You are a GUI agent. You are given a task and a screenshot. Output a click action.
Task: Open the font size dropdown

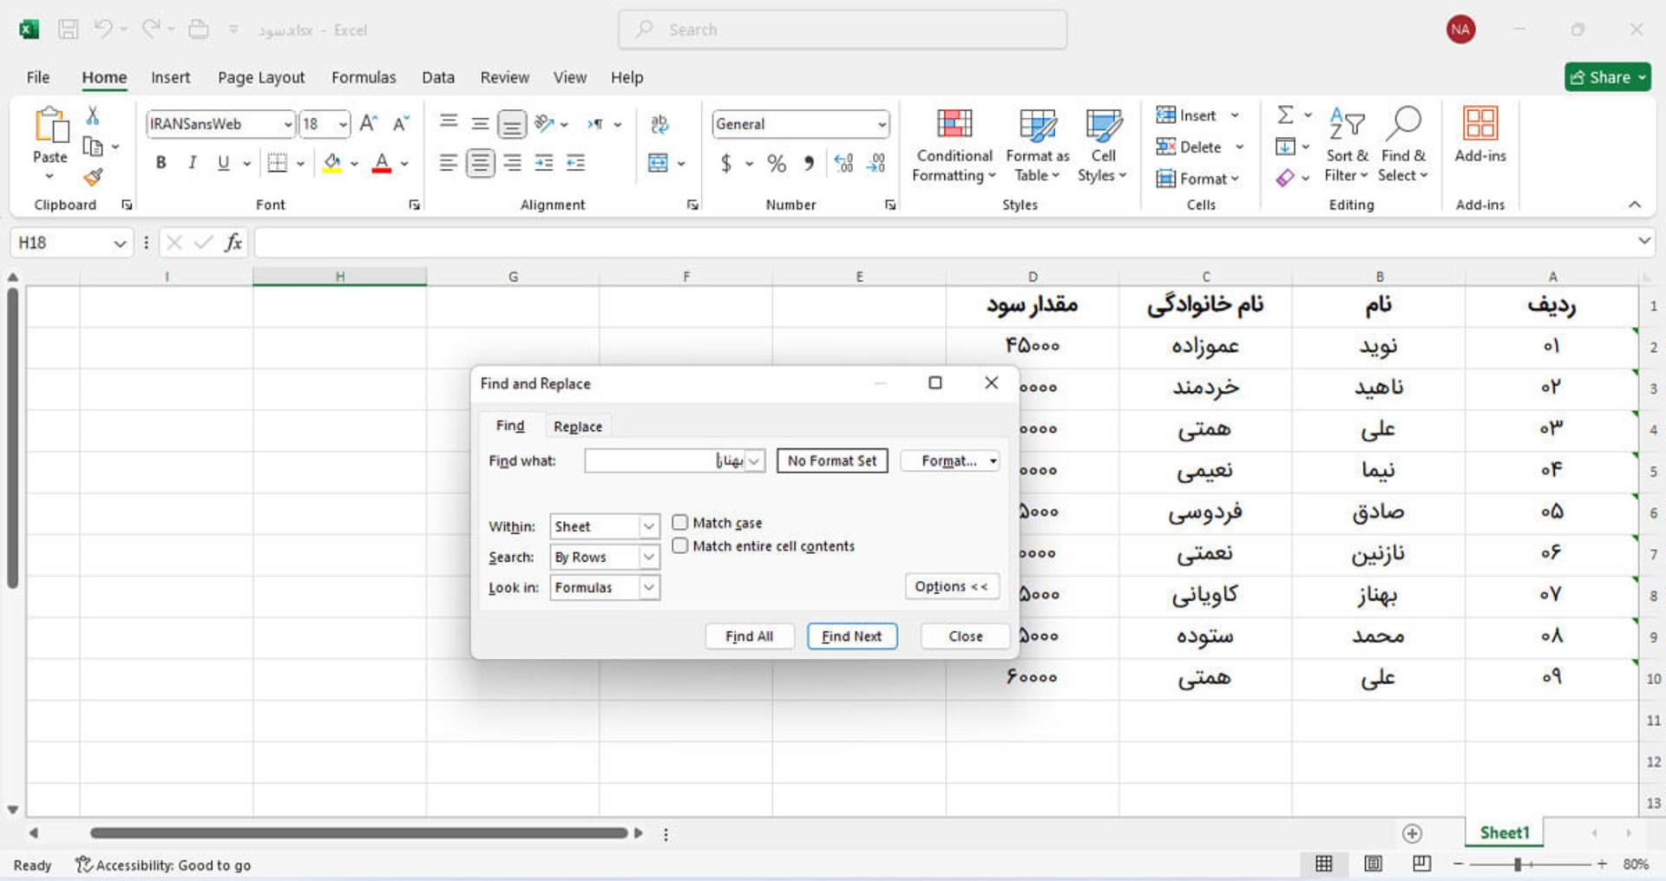pyautogui.click(x=343, y=124)
